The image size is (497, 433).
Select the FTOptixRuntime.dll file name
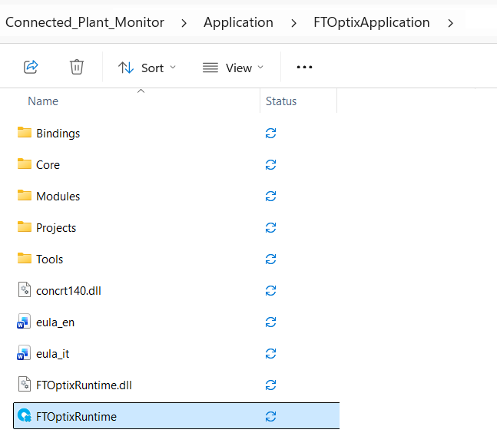[x=84, y=385]
